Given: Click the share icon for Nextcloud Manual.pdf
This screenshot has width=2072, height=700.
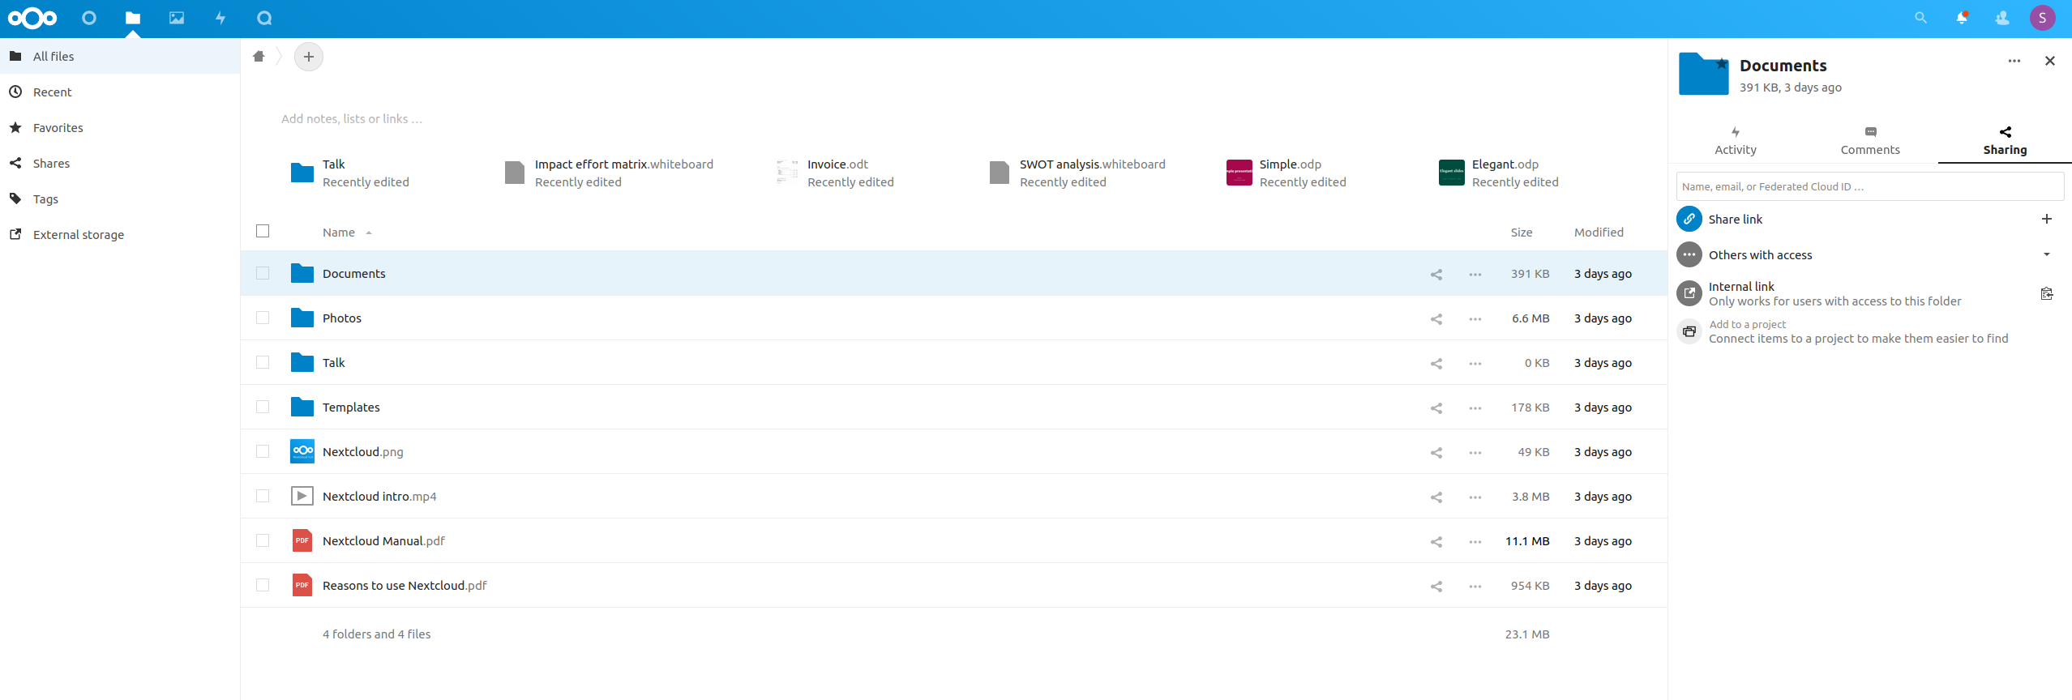Looking at the screenshot, I should pos(1436,542).
